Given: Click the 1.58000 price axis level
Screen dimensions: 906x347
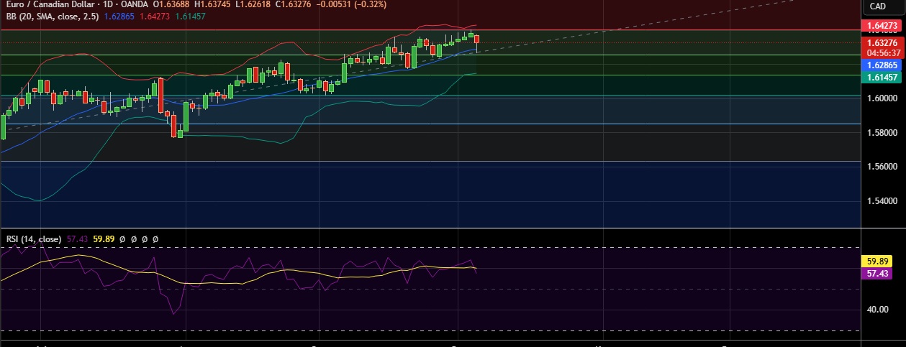Looking at the screenshot, I should (881, 133).
